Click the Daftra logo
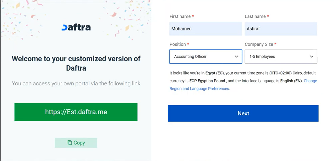Viewport: 334px width, 161px height. click(x=76, y=27)
